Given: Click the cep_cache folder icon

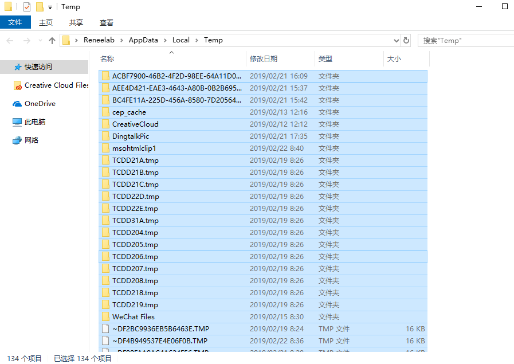Looking at the screenshot, I should (x=105, y=112).
